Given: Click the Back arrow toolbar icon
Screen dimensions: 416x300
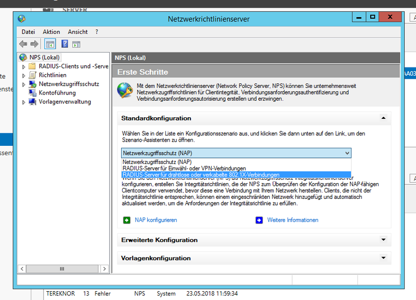Looking at the screenshot, I should point(23,44).
